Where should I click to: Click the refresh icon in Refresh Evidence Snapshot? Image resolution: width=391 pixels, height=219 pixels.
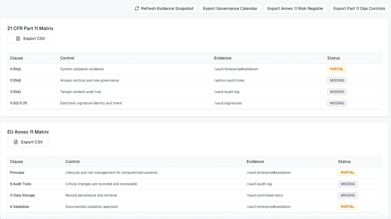click(137, 8)
